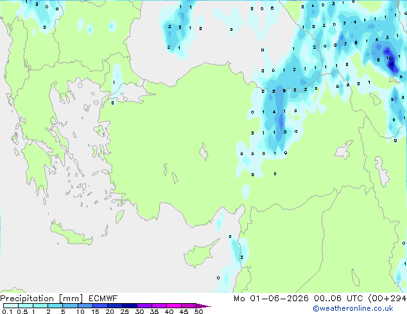Pick the 25–30 mm dark blue swatch
Image resolution: width=407 pixels, height=314 pixels.
click(129, 306)
